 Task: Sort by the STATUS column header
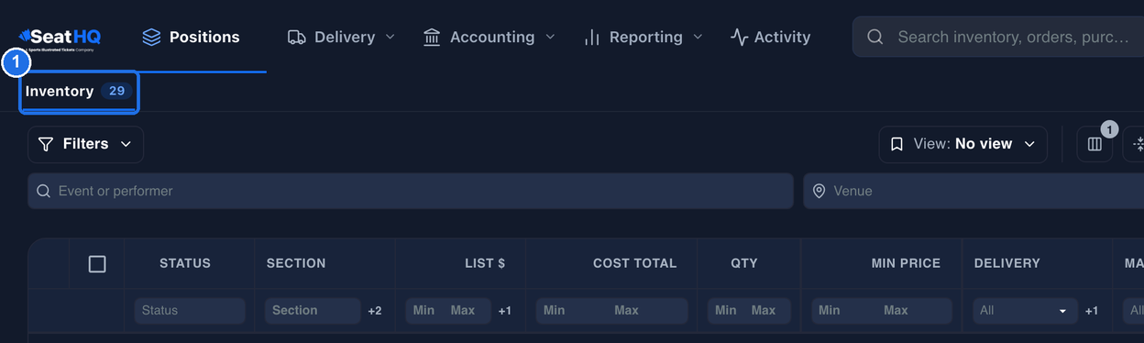point(185,263)
